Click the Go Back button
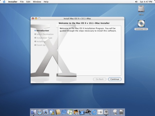155x116 pixels. coord(100,79)
